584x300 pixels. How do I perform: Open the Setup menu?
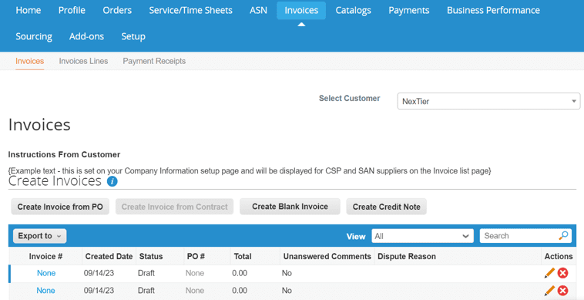click(x=133, y=36)
